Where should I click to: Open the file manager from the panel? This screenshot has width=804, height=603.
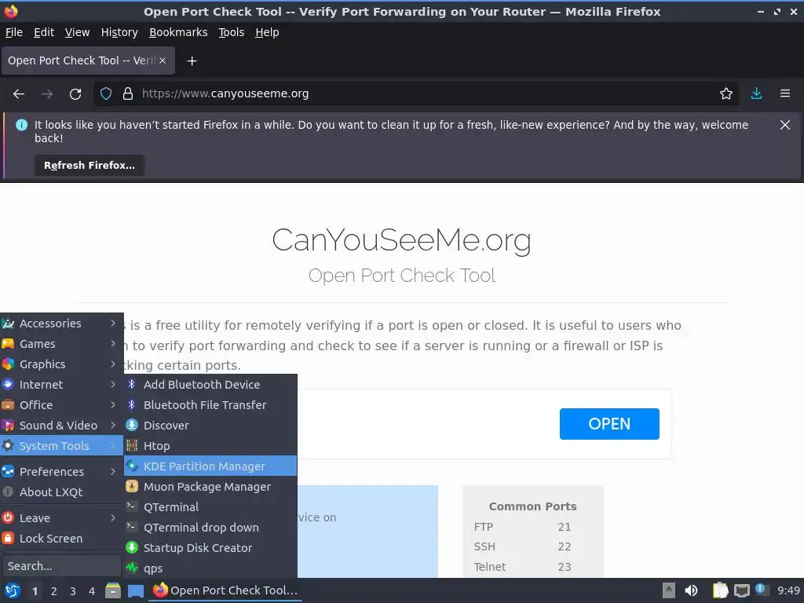pyautogui.click(x=113, y=590)
